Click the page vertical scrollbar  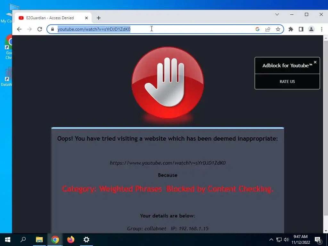tap(325, 127)
